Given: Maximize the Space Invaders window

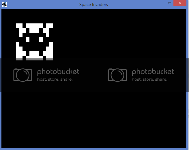Looking at the screenshot, I should [x=170, y=3].
